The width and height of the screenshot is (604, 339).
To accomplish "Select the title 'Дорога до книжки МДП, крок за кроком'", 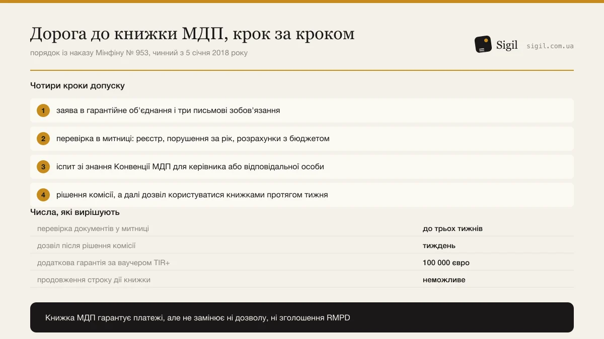I will point(192,33).
